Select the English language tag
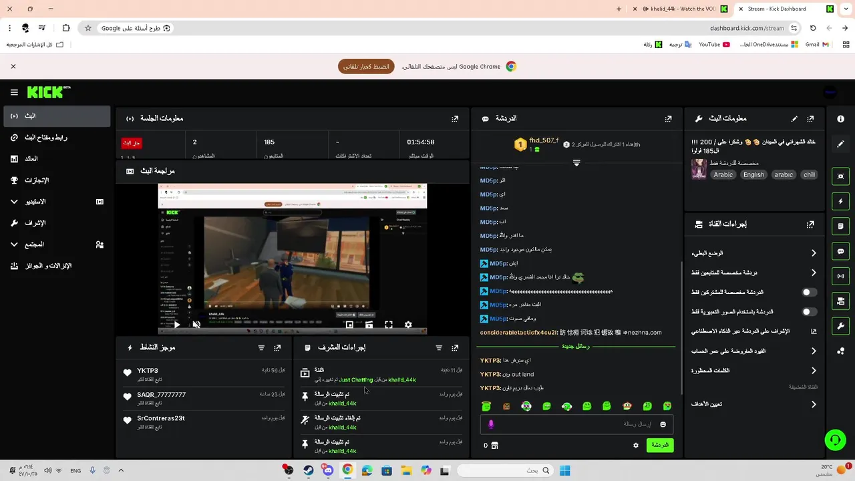The image size is (855, 481). (753, 175)
